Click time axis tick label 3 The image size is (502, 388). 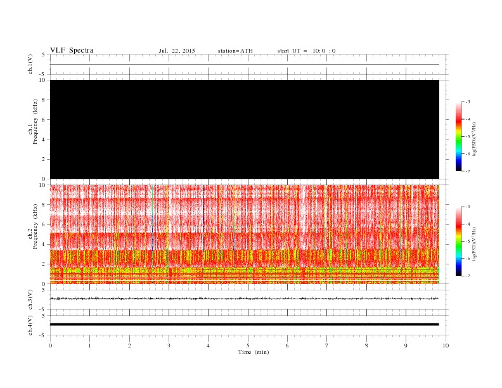click(x=169, y=346)
